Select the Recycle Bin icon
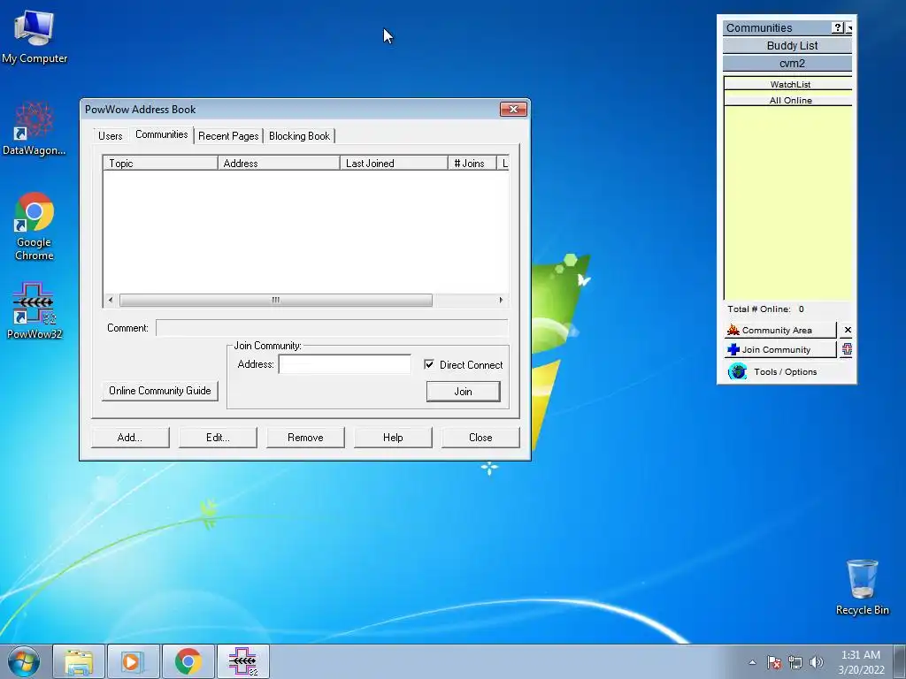Screen dimensions: 906x679 (862, 587)
